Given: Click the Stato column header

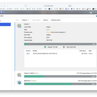Looking at the screenshot, I should [90, 51].
